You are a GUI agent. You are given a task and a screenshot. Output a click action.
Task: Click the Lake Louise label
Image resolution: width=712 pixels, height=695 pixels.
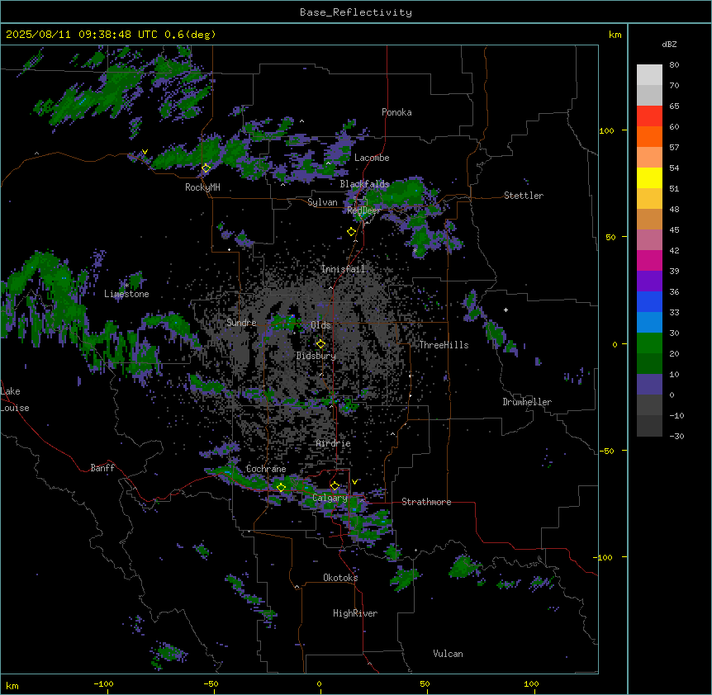pyautogui.click(x=13, y=400)
